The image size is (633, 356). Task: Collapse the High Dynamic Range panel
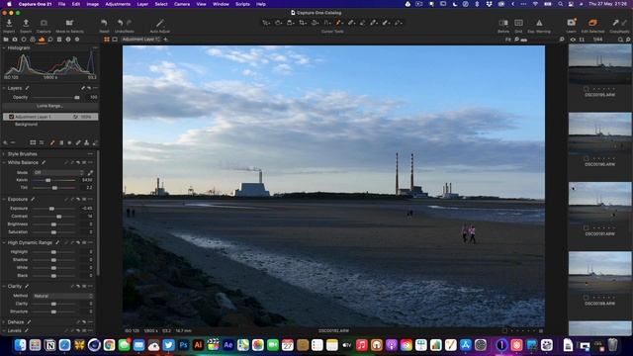pos(4,243)
